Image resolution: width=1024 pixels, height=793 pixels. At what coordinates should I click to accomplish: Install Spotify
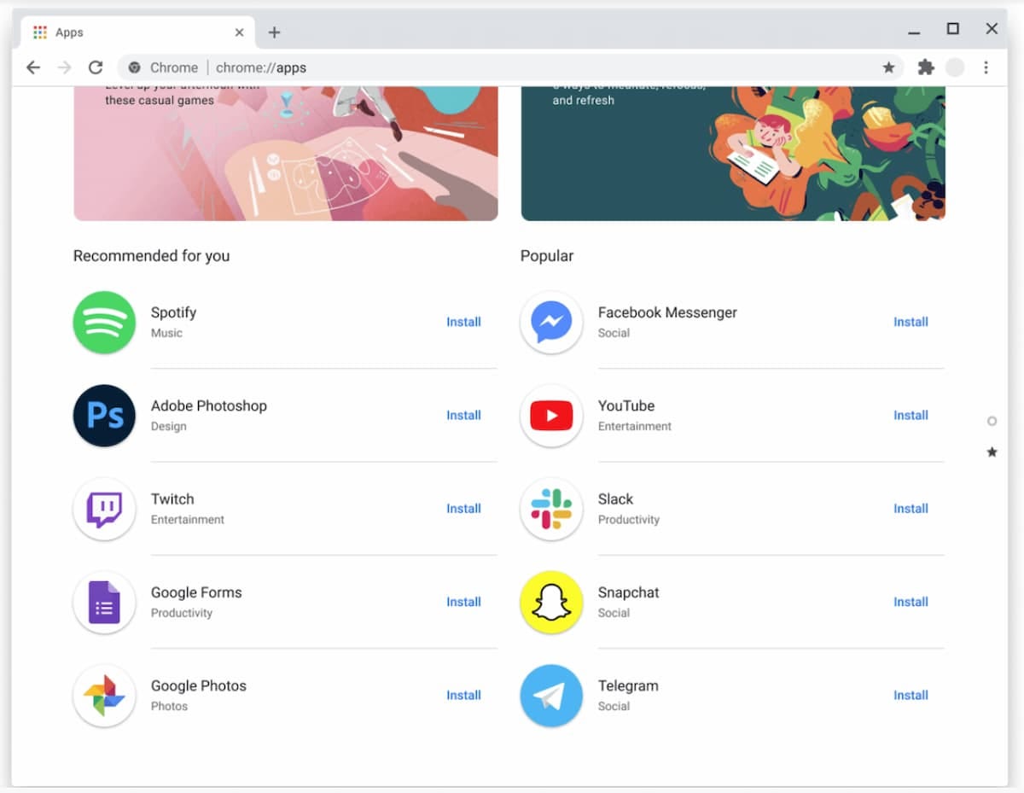click(463, 322)
